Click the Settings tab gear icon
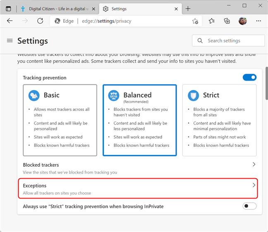The width and height of the screenshot is (268, 232). click(x=105, y=9)
